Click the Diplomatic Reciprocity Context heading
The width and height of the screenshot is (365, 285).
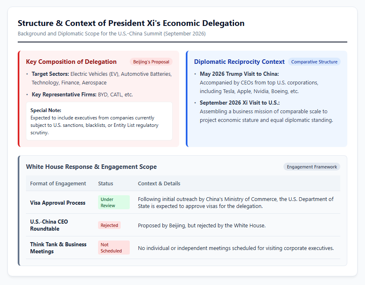coord(239,62)
